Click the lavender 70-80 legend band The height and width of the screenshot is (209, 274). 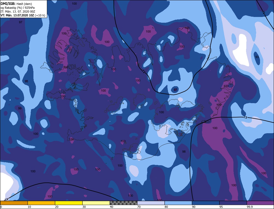click(x=151, y=203)
